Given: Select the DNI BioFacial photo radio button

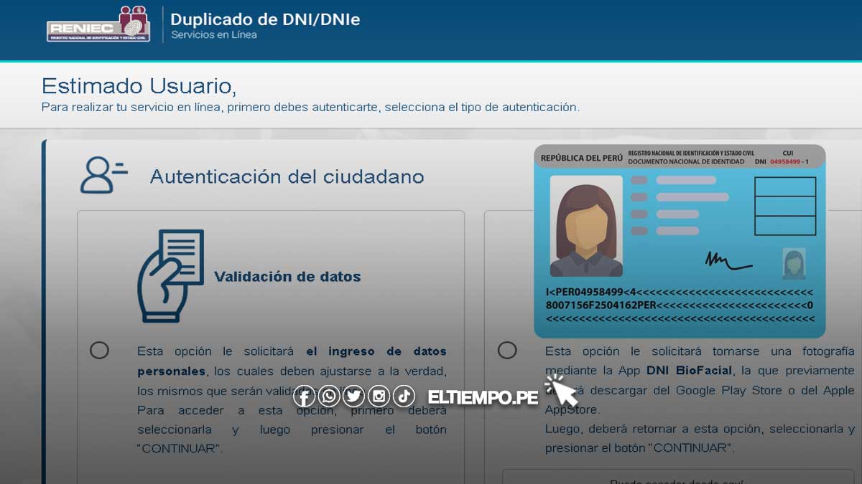Looking at the screenshot, I should [x=507, y=350].
